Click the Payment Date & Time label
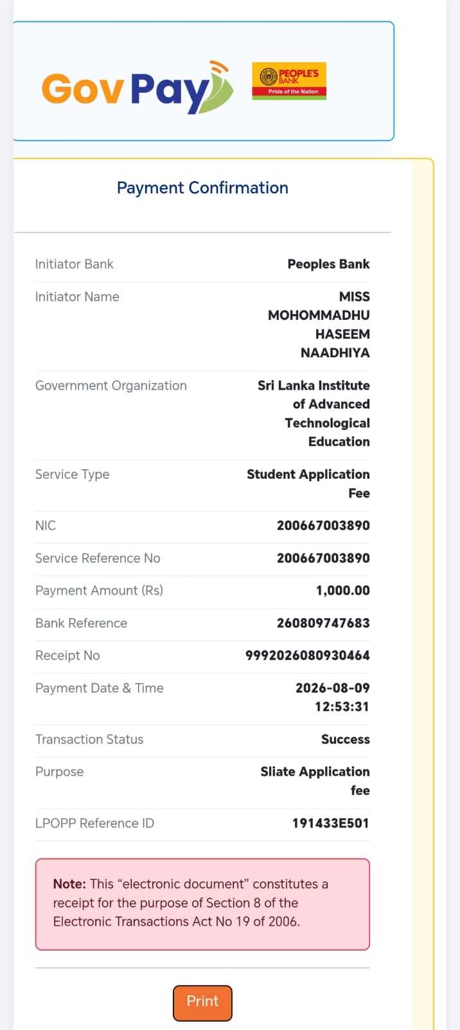Image resolution: width=460 pixels, height=1030 pixels. [x=100, y=688]
